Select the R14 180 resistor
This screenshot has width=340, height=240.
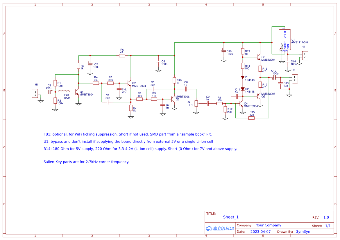[242, 66]
